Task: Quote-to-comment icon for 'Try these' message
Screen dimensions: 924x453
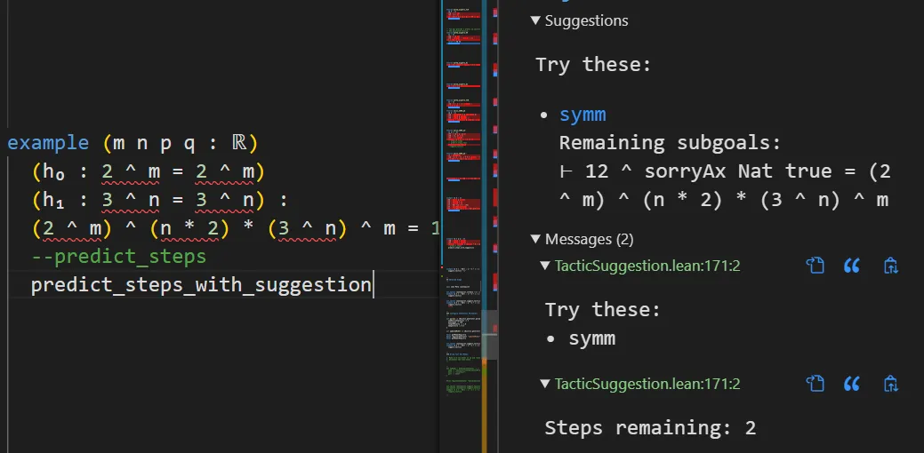Action: 851,266
